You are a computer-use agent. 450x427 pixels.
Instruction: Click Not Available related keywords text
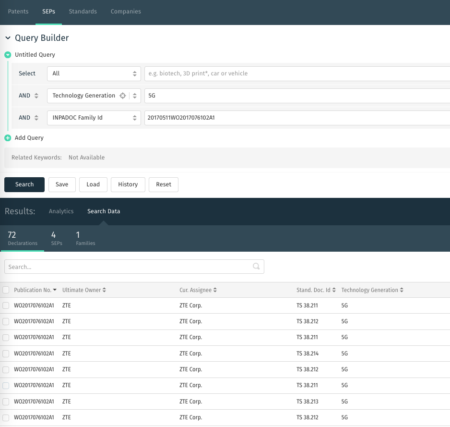[86, 158]
